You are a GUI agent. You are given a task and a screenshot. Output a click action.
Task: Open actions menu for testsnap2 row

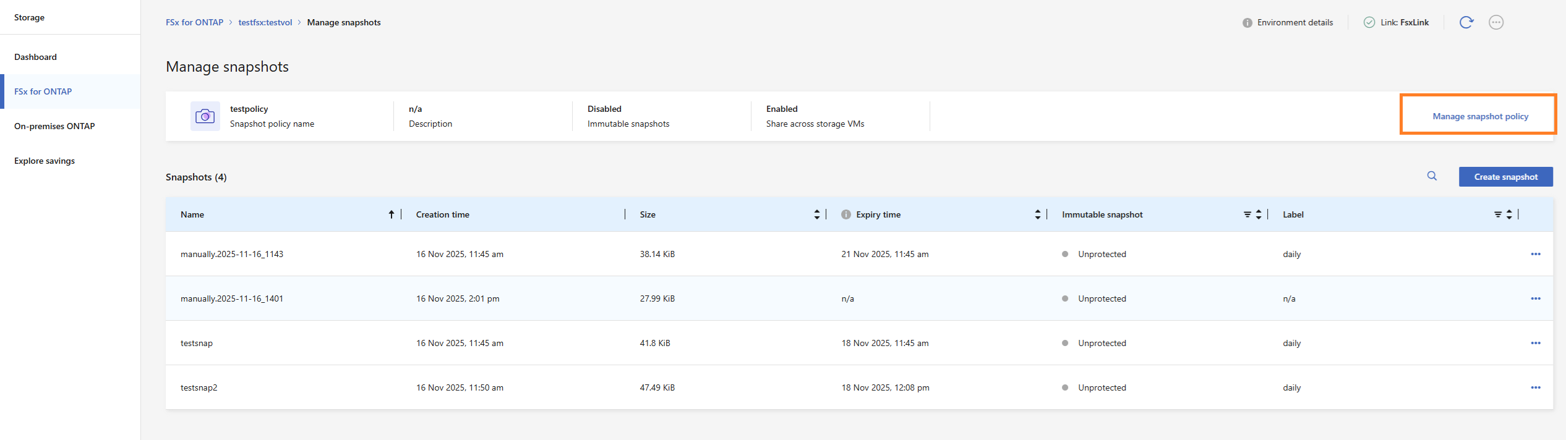(1536, 387)
